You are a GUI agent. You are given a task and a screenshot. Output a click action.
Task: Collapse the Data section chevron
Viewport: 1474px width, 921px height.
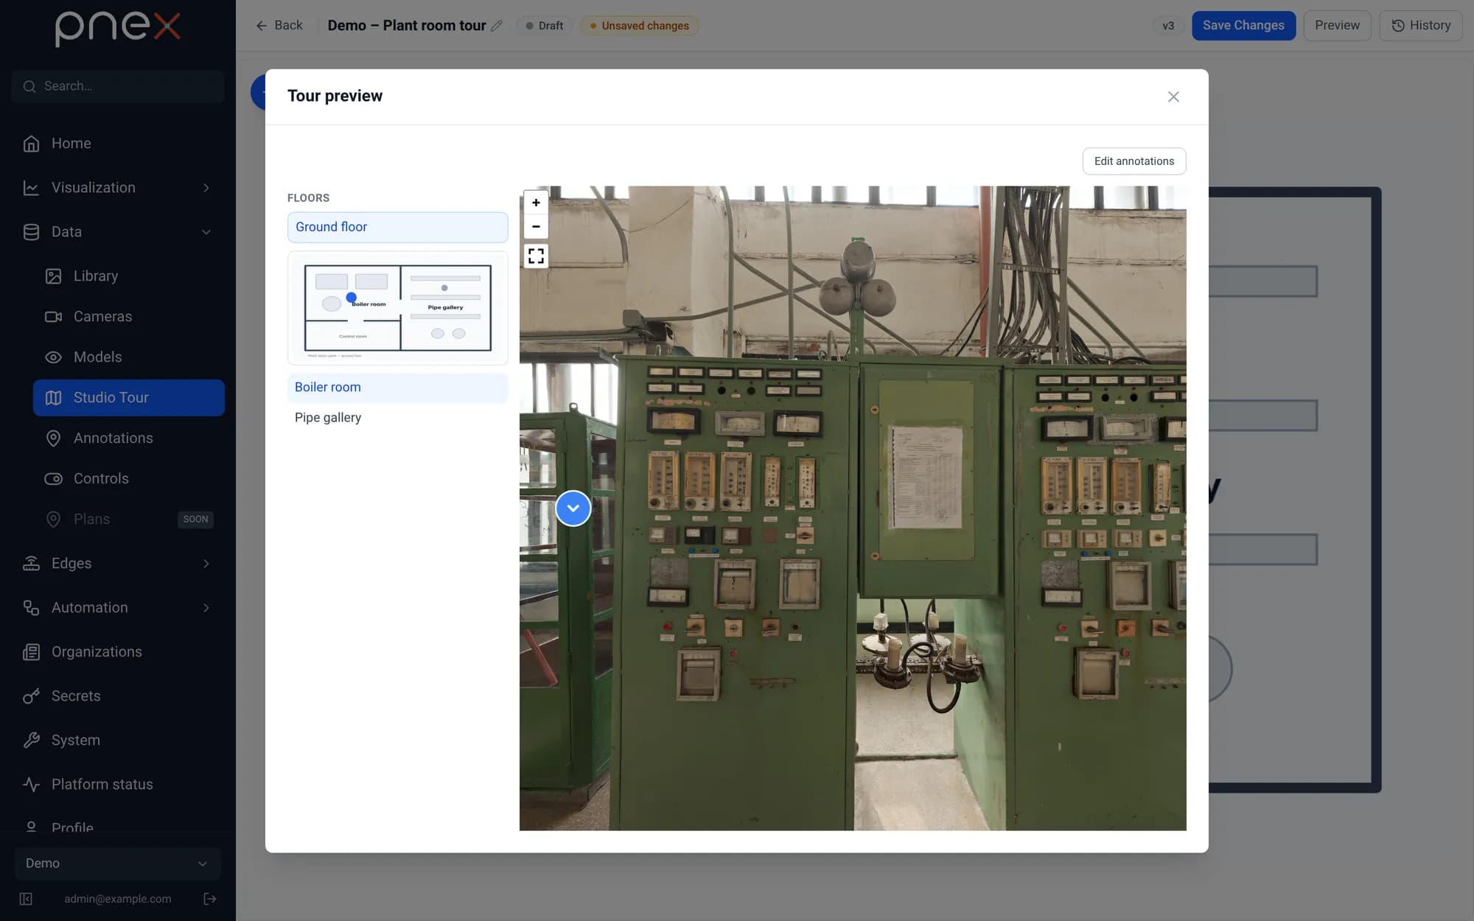(206, 232)
